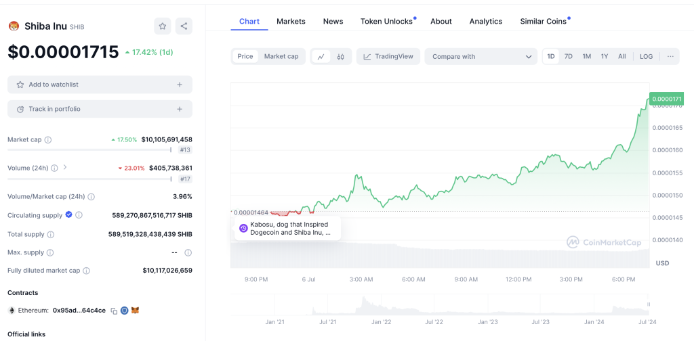Click plus on Add to watchlist

click(x=179, y=85)
